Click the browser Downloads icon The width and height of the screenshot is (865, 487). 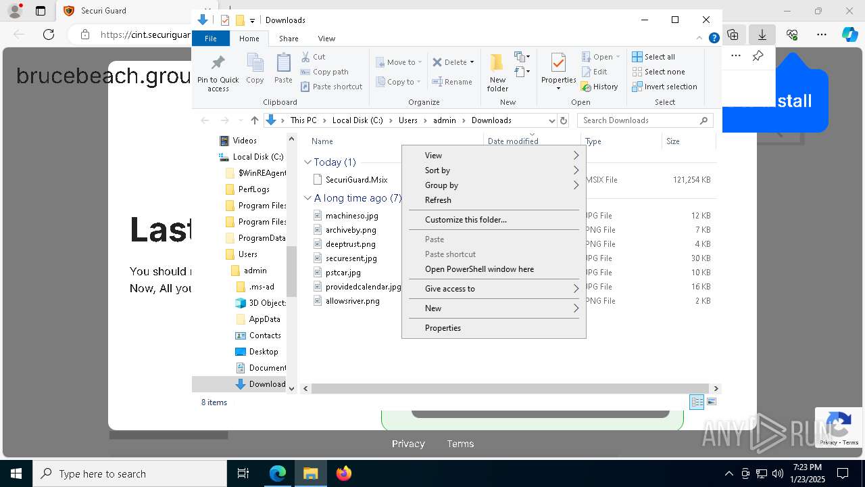click(x=762, y=34)
